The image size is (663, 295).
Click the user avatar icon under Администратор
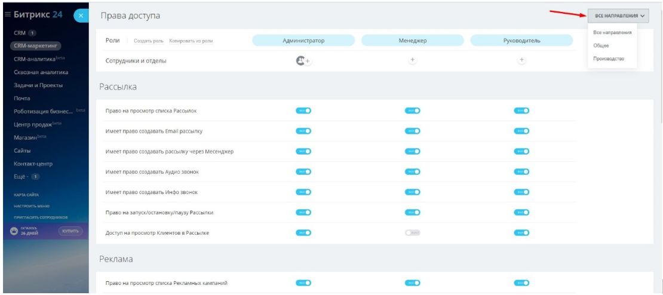click(300, 60)
